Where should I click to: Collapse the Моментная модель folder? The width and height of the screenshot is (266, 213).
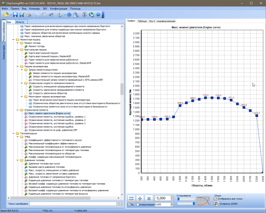pyautogui.click(x=14, y=40)
